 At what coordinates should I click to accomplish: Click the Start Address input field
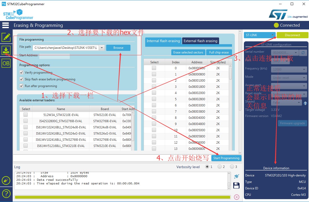click(x=55, y=56)
